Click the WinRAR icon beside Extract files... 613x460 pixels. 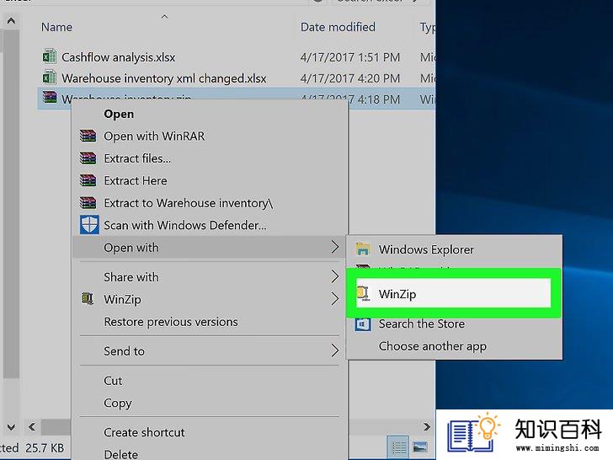coord(88,158)
